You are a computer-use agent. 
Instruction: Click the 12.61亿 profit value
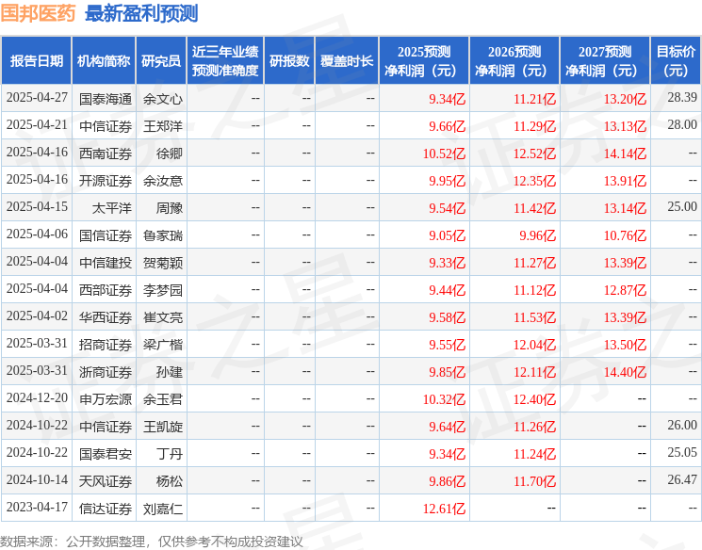coord(444,509)
